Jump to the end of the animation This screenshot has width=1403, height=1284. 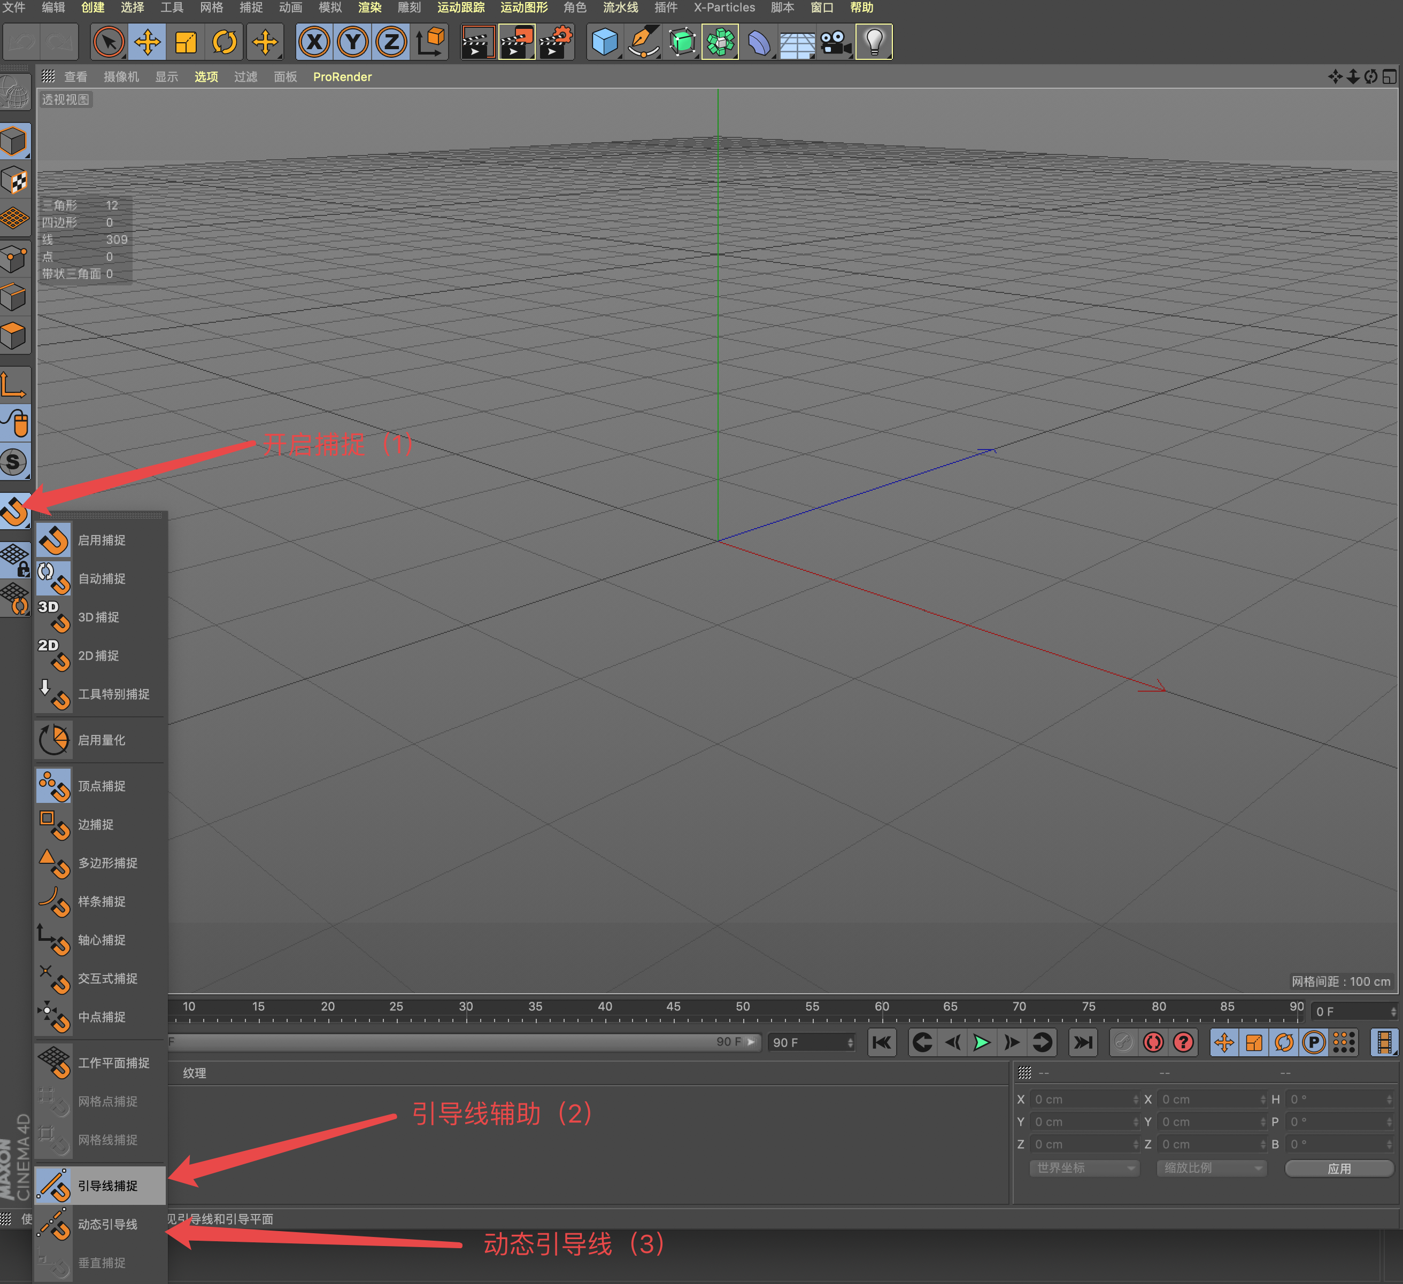pyautogui.click(x=1083, y=1042)
